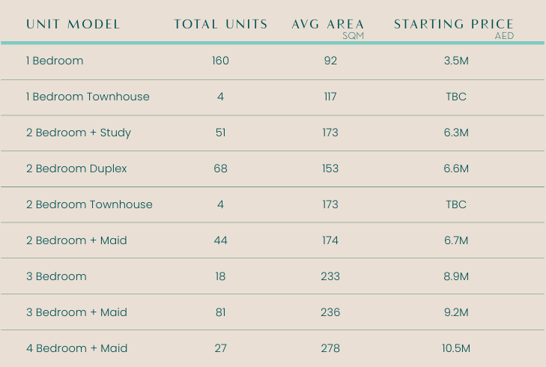Click the 2 Bedroom + Study row
546x367 pixels.
click(x=79, y=133)
